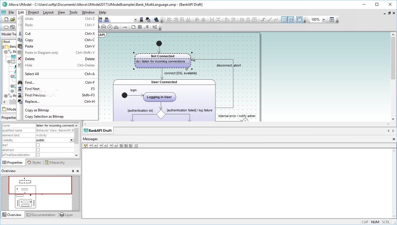
Task: Toggle the highlighted diagram view button beside the grid toggles
Action: tap(299, 20)
